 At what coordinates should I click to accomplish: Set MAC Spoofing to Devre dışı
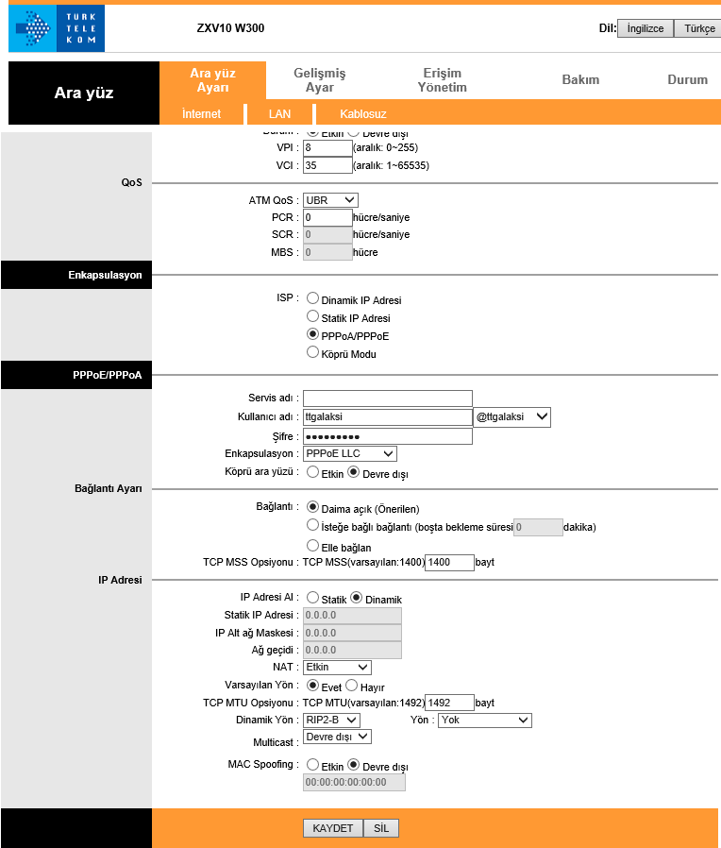[354, 765]
